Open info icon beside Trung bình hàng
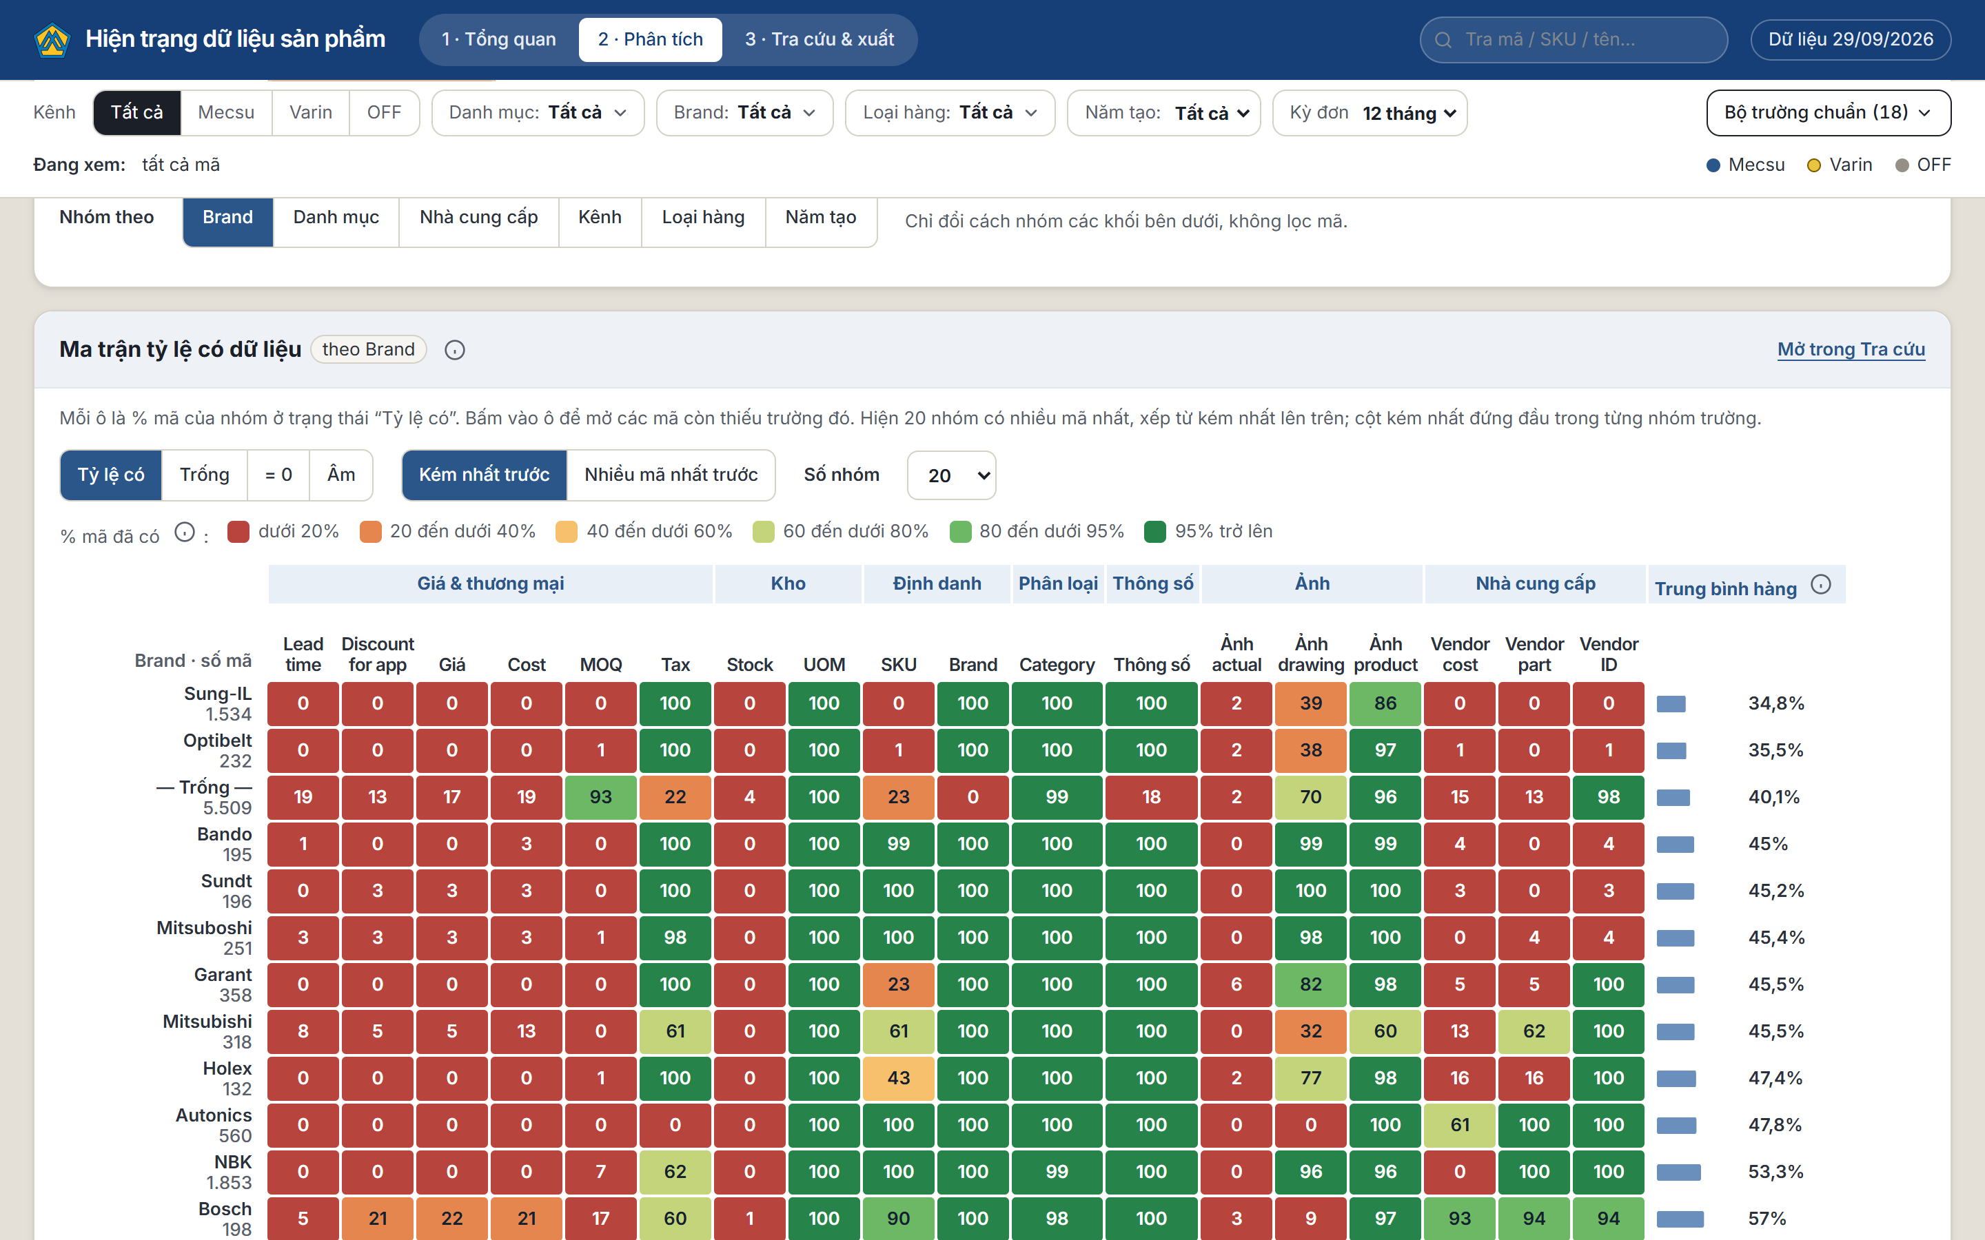This screenshot has width=1985, height=1240. [1821, 585]
